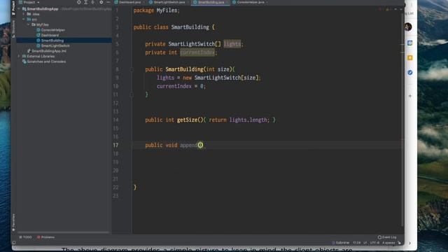Click the warning indicator at editor top-right

[x=387, y=9]
